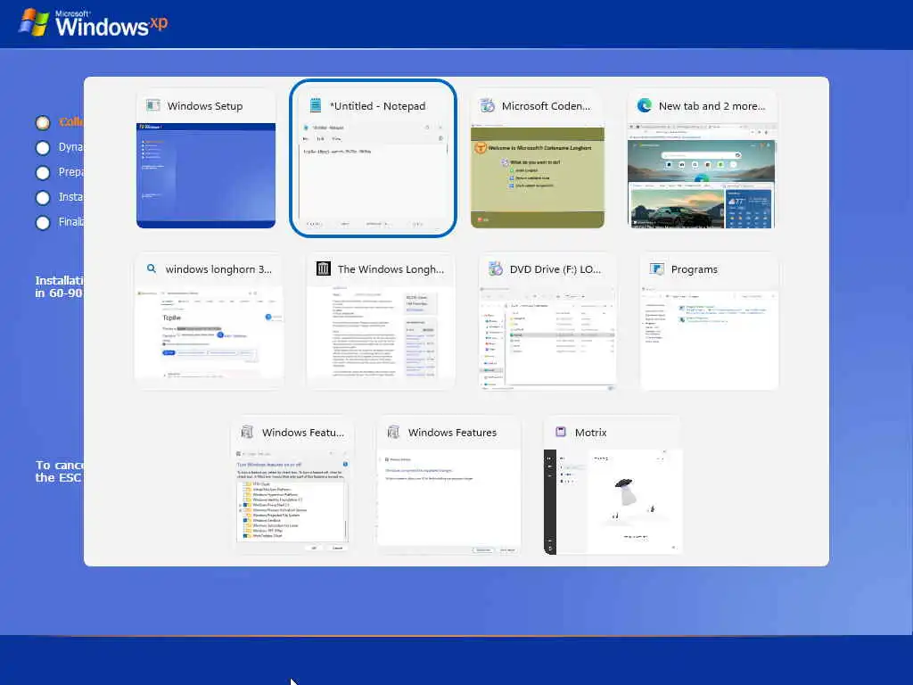Click the icon beside full Windows Features title
The height and width of the screenshot is (685, 913).
[x=393, y=432]
